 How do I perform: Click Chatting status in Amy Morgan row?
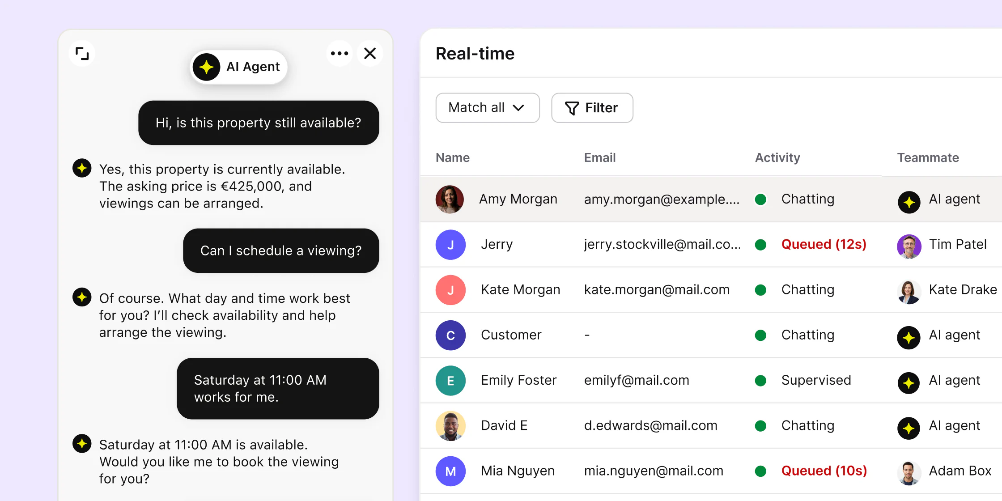tap(808, 199)
